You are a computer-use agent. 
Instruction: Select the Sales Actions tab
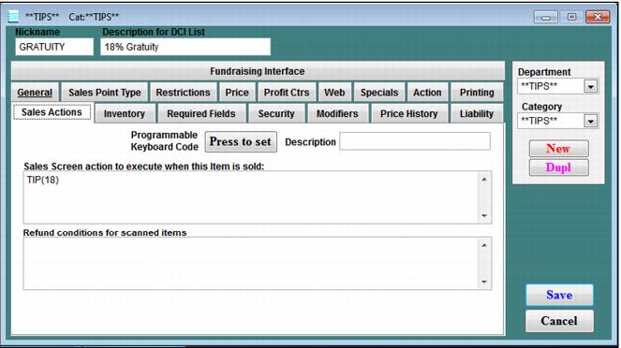[x=52, y=112]
